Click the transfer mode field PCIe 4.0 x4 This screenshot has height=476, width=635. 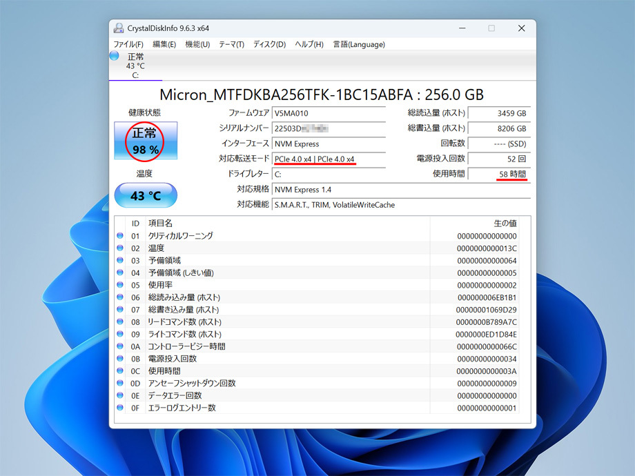tap(329, 159)
